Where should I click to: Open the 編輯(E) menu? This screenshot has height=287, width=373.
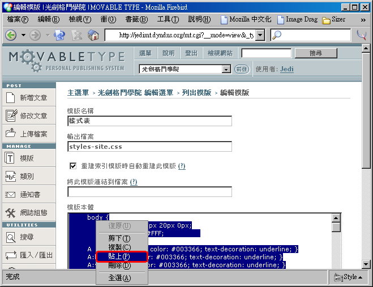49,19
